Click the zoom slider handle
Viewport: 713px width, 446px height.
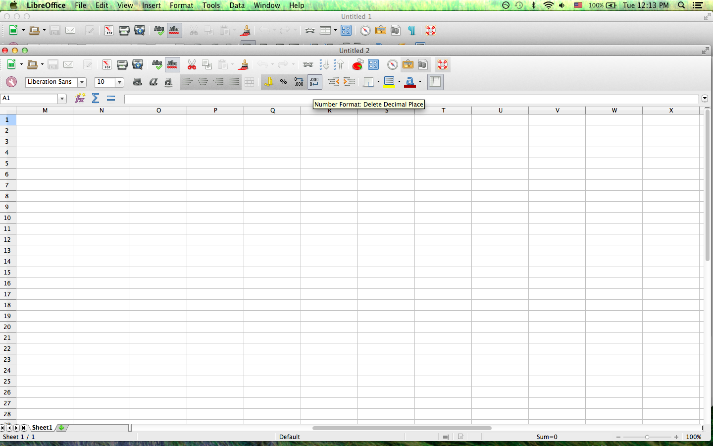pos(647,437)
